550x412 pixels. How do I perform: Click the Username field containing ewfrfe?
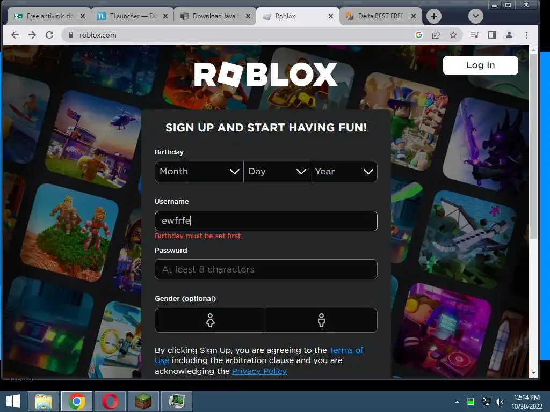coord(266,221)
